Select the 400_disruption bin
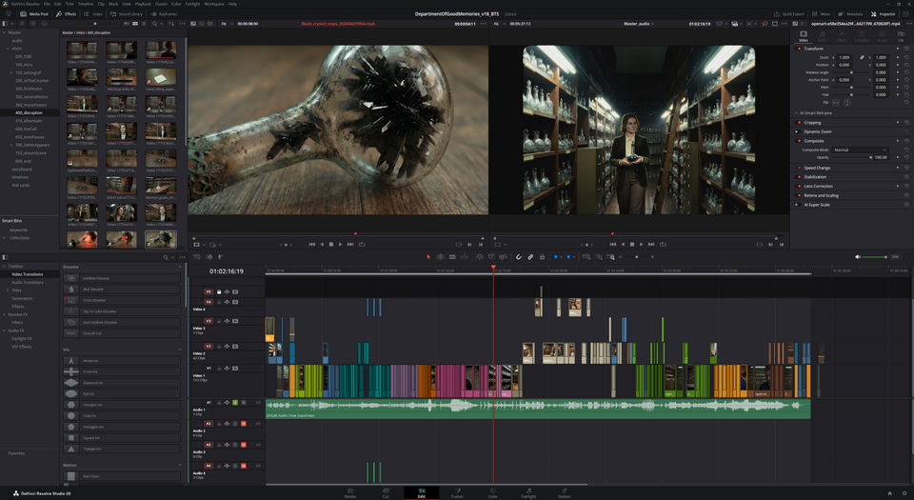 pyautogui.click(x=30, y=113)
